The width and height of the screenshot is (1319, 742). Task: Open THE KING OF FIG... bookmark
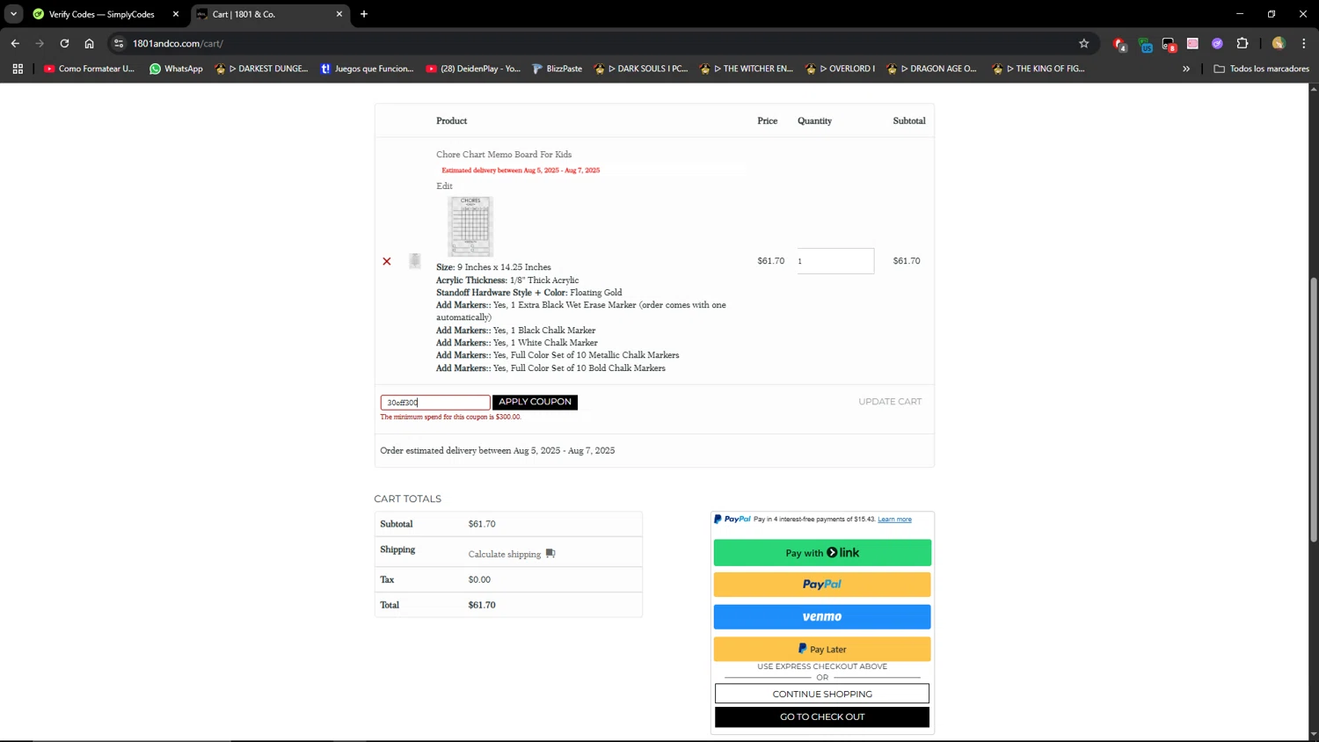click(x=1038, y=69)
